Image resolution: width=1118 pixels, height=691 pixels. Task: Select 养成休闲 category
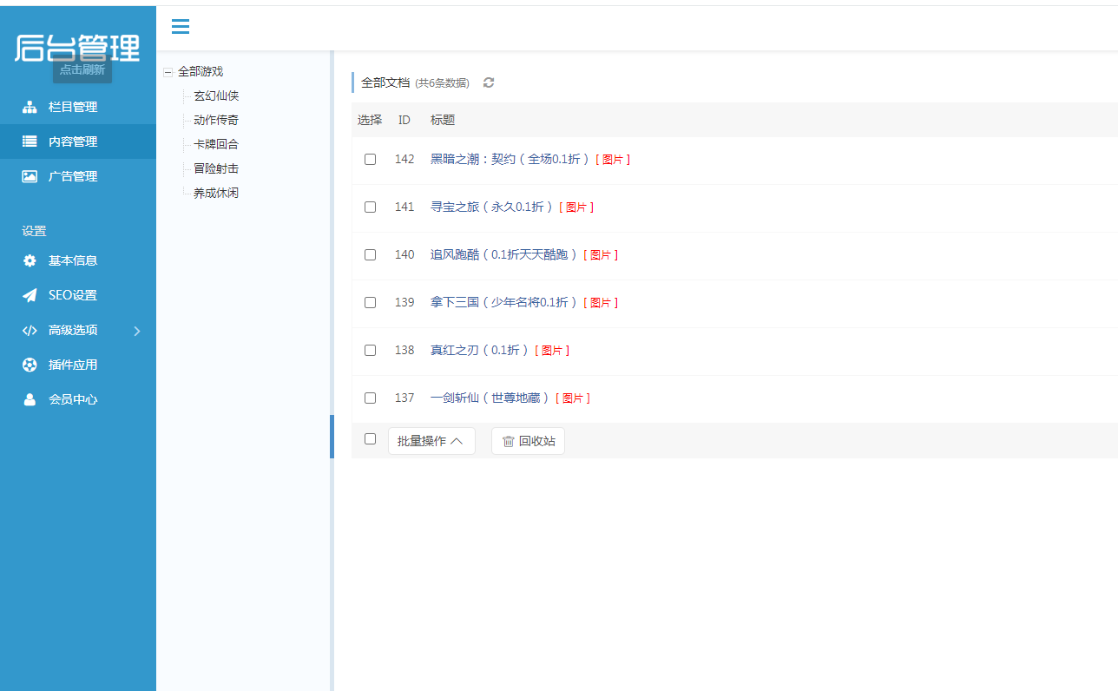click(216, 193)
